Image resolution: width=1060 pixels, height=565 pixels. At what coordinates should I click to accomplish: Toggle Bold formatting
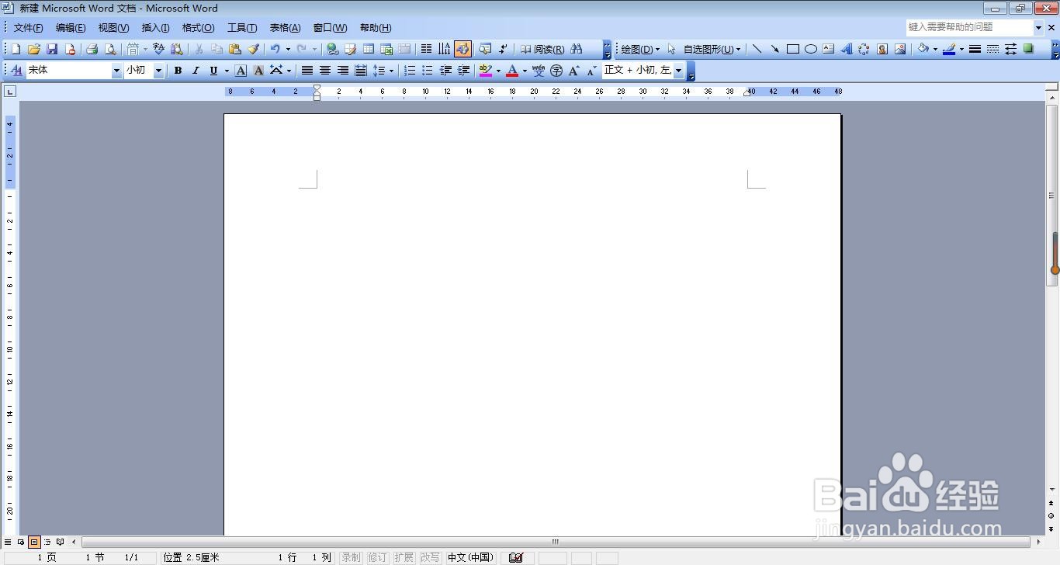pyautogui.click(x=178, y=71)
